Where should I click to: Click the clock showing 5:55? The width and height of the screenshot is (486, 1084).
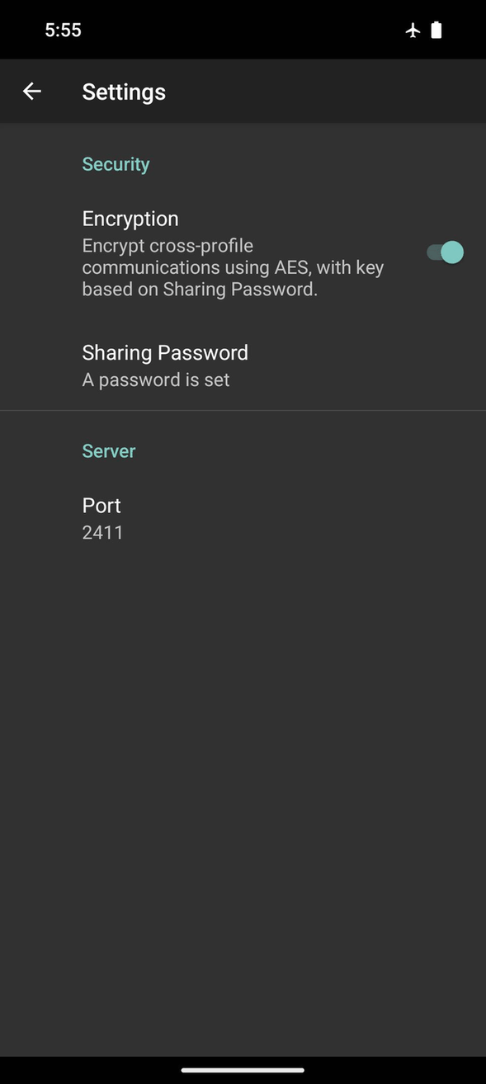pyautogui.click(x=63, y=30)
